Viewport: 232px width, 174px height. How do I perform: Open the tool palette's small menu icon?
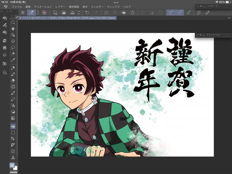12,16
